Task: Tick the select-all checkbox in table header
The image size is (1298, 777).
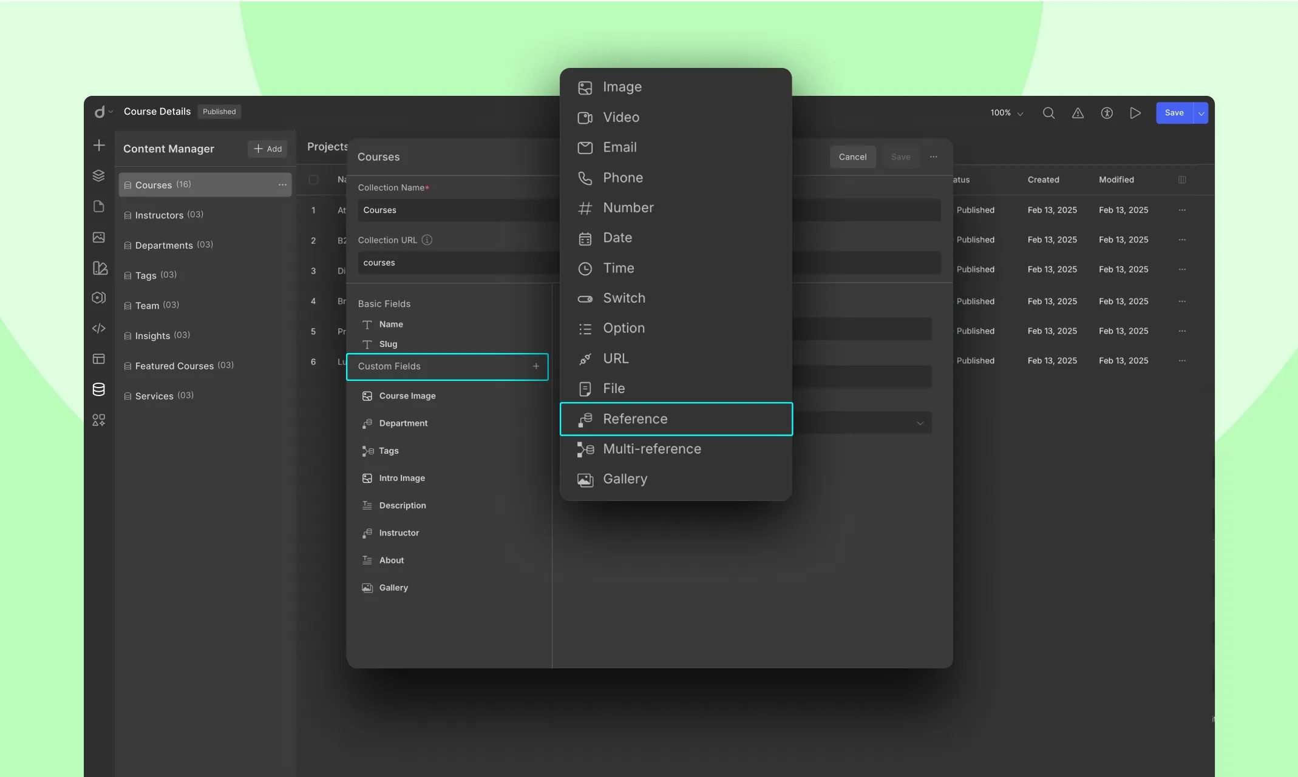Action: pyautogui.click(x=313, y=180)
